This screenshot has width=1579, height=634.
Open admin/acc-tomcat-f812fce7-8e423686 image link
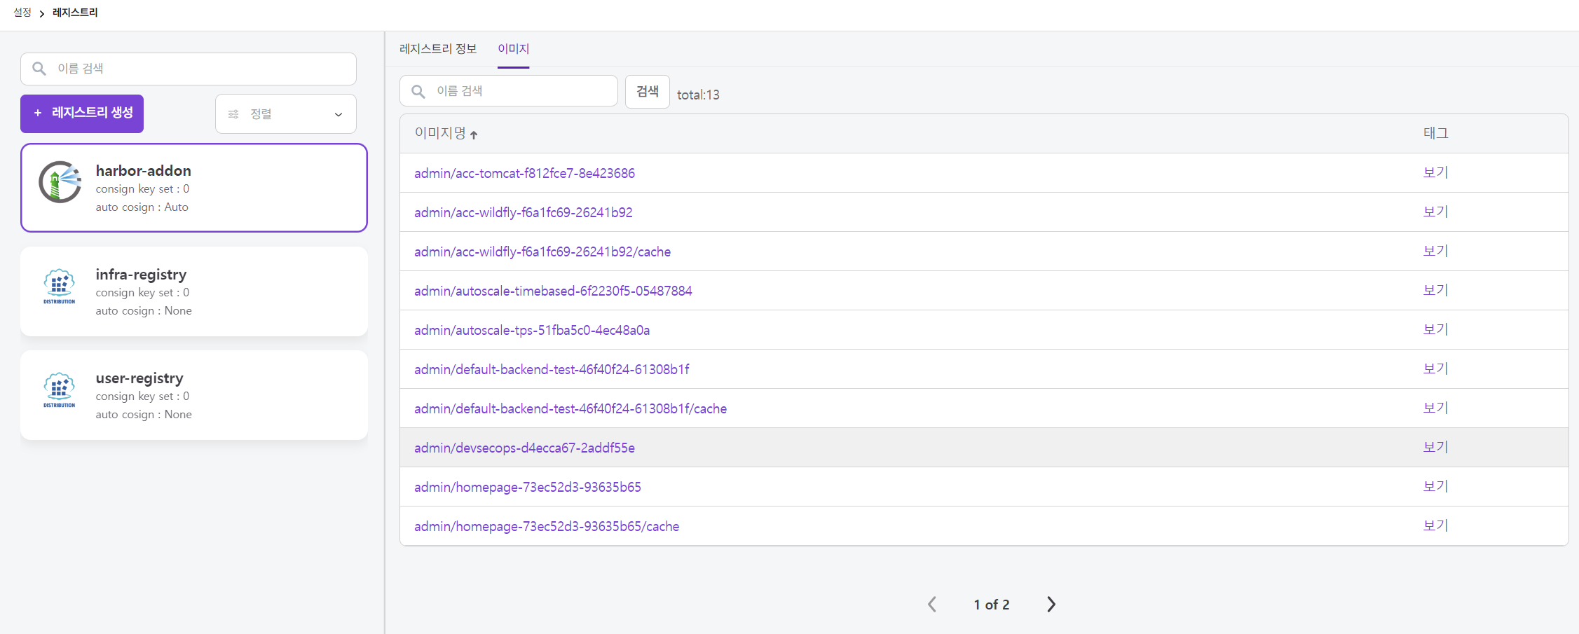click(x=524, y=173)
